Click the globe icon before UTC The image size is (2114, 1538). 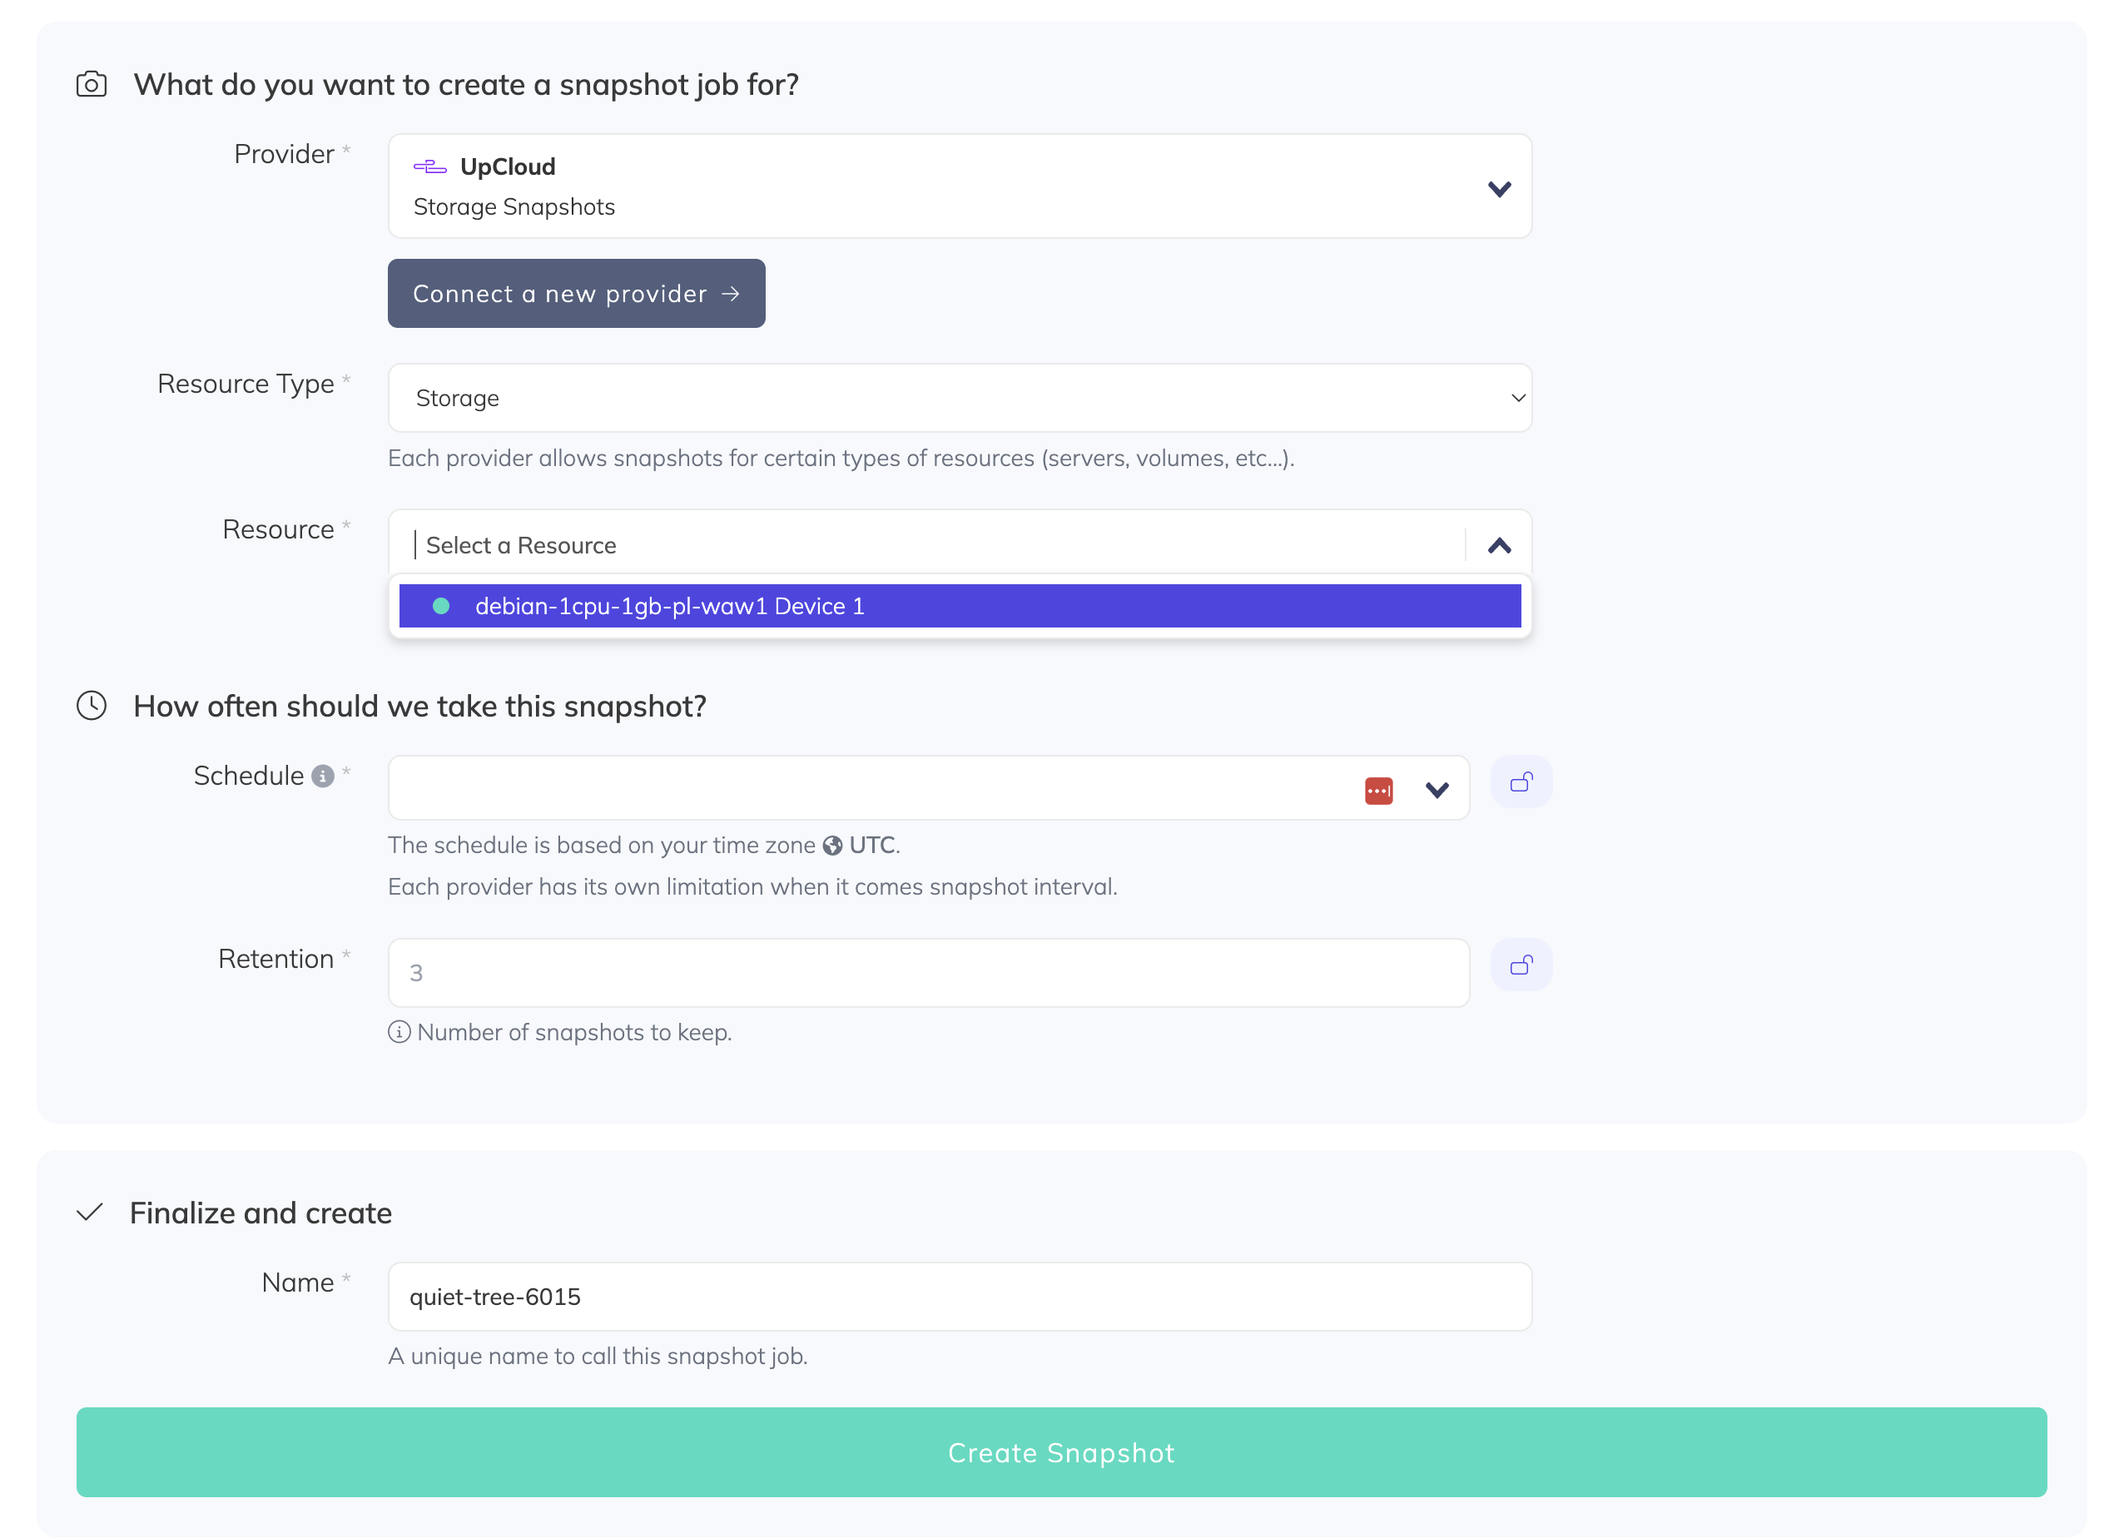point(832,846)
